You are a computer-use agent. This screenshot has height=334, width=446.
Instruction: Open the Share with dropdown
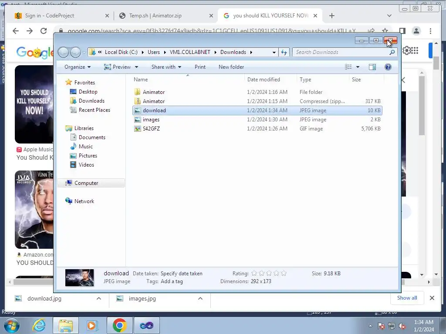click(166, 67)
